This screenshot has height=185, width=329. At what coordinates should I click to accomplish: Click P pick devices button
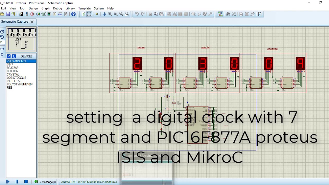point(9,56)
